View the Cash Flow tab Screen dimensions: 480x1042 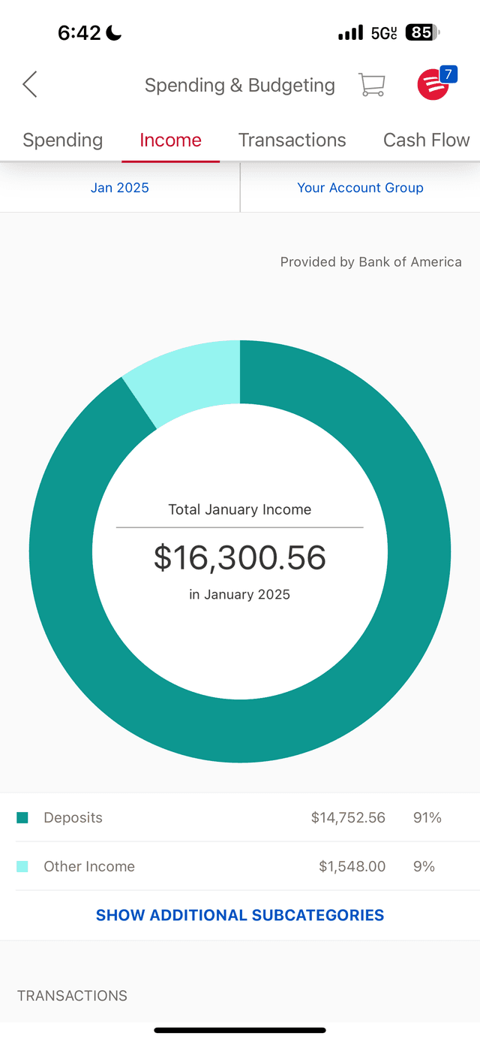[x=426, y=140]
